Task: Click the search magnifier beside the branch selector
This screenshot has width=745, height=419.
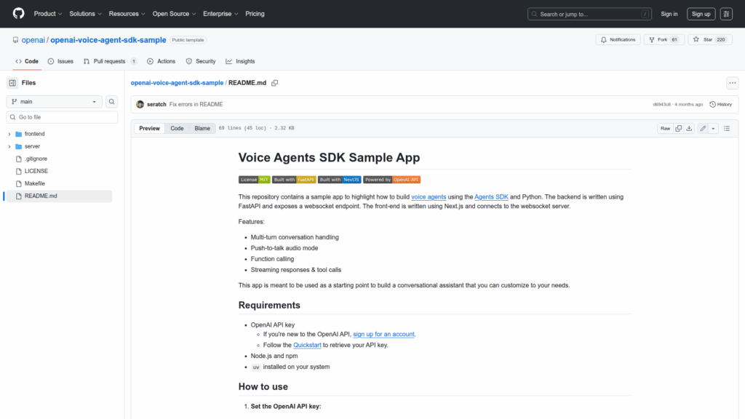Action: coord(112,102)
